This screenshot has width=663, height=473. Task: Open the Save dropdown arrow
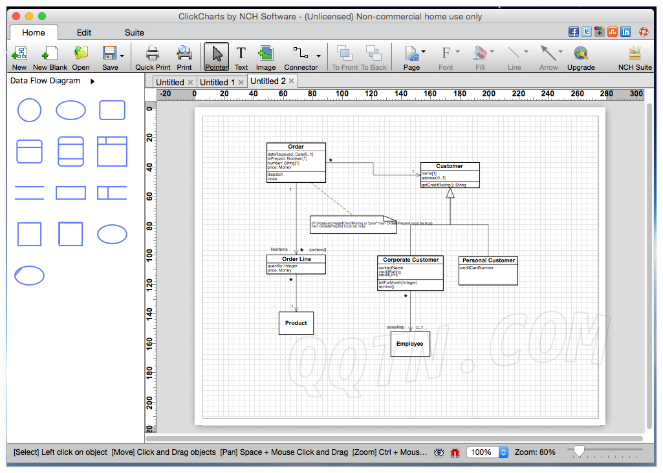(122, 56)
